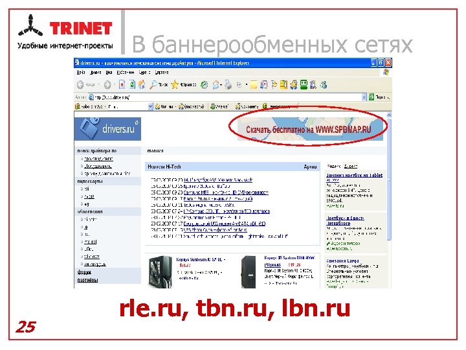Click the Edit page icon after Print
Screen dimensions: 466x350
239,85
